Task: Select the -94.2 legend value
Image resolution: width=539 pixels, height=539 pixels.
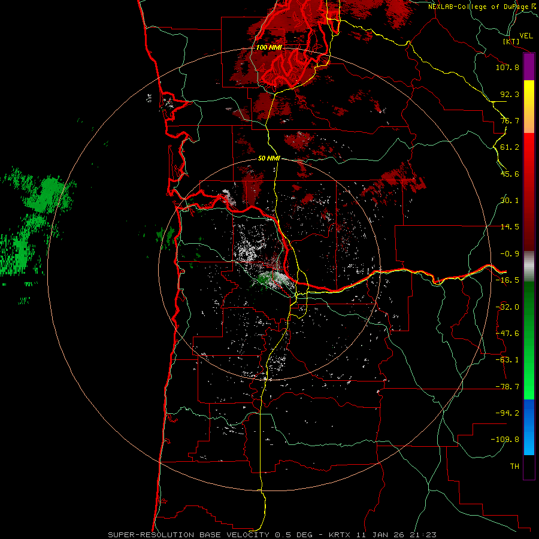Action: (507, 413)
